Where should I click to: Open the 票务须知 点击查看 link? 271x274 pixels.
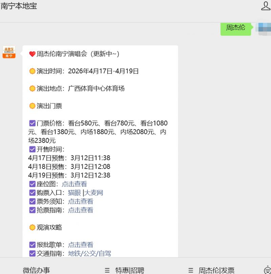[81, 201]
